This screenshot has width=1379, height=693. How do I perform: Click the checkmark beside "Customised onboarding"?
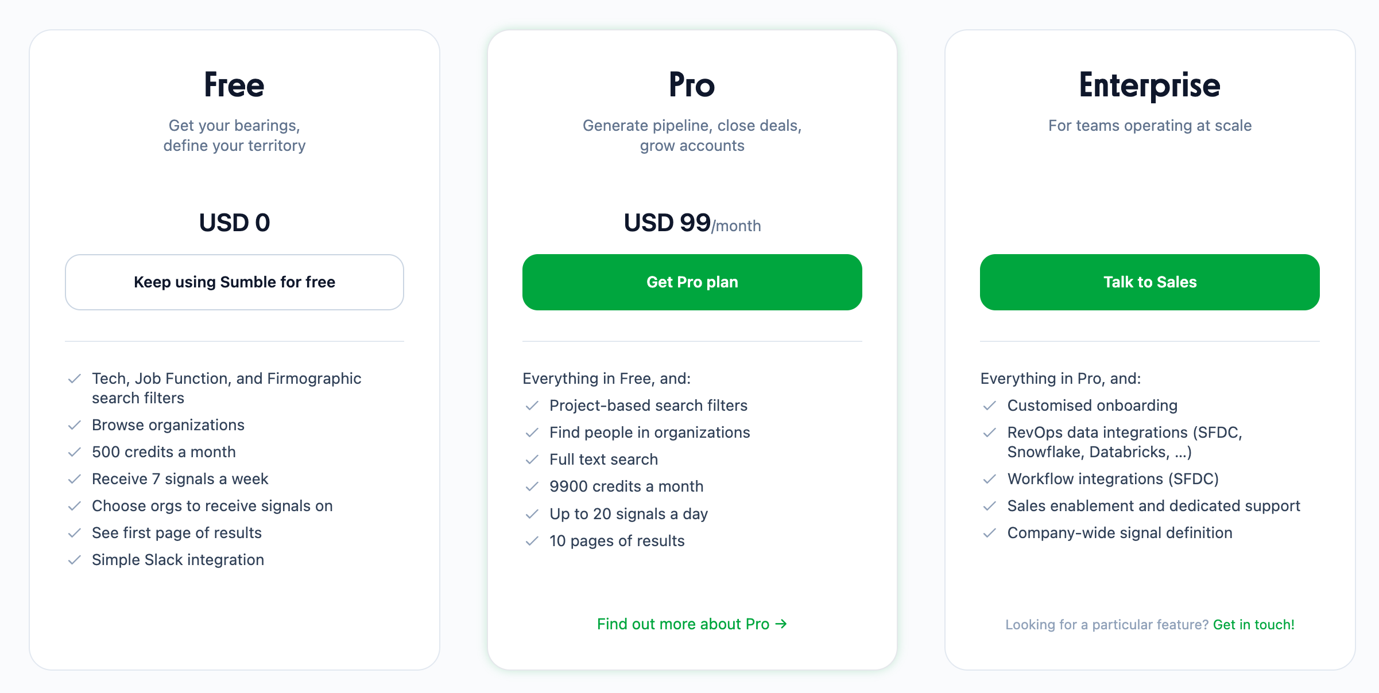[990, 406]
